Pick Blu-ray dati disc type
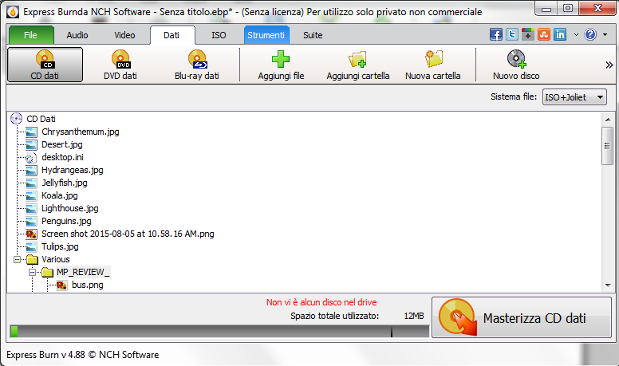Viewport: 619px width, 366px height. click(196, 65)
